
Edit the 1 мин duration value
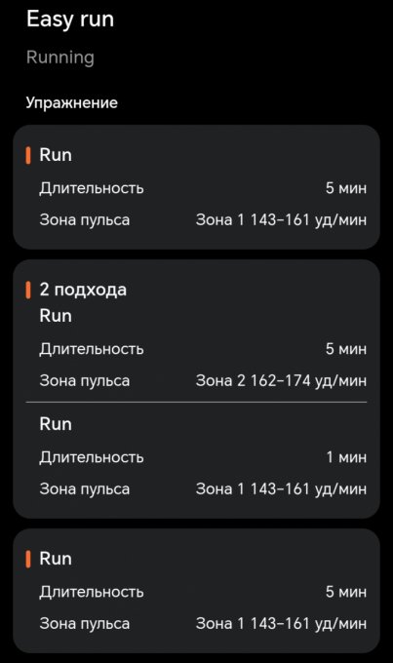(x=346, y=457)
